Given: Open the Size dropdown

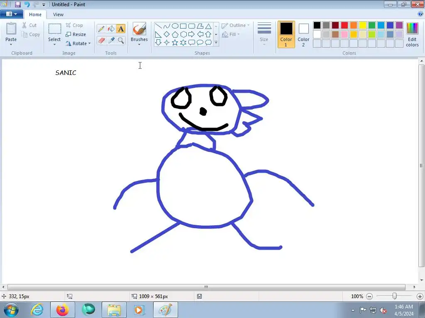Looking at the screenshot, I should coord(264,34).
